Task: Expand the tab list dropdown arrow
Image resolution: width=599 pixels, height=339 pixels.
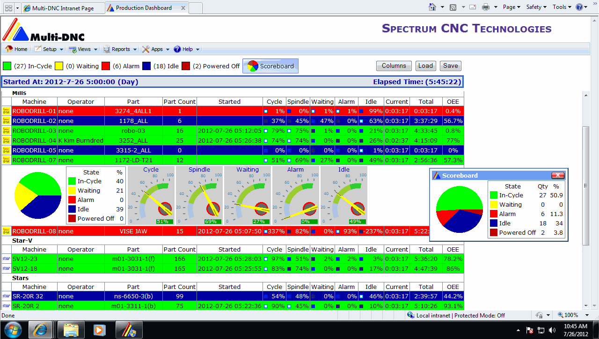Action: coord(17,8)
